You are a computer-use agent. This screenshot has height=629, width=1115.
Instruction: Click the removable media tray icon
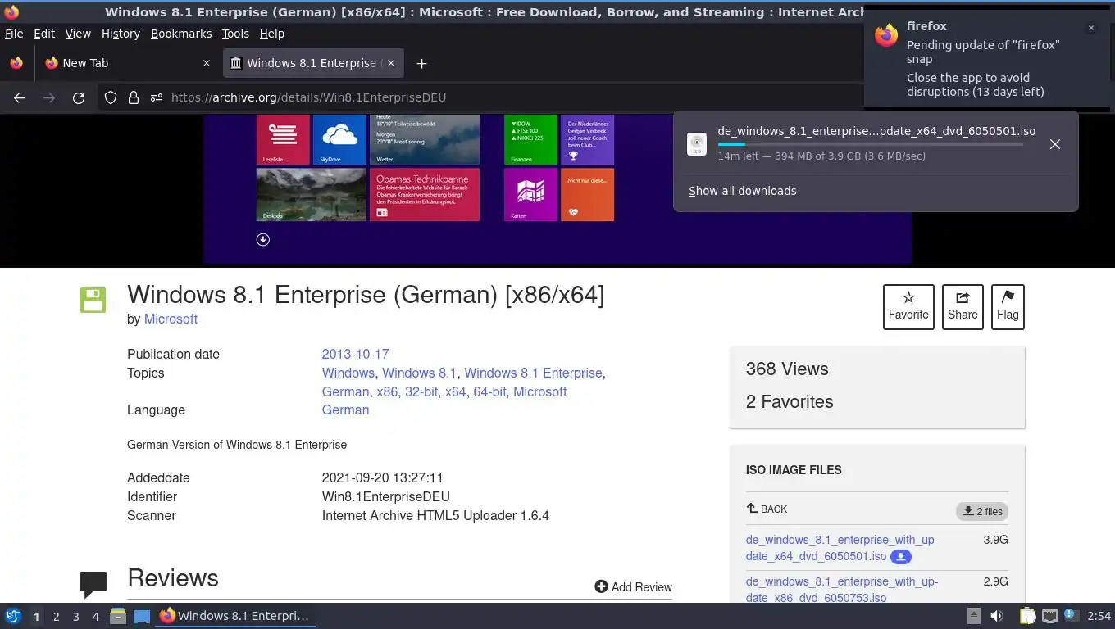coord(974,616)
